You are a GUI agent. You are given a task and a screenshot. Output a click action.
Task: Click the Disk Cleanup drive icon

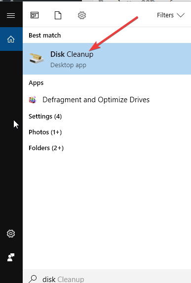[37, 58]
